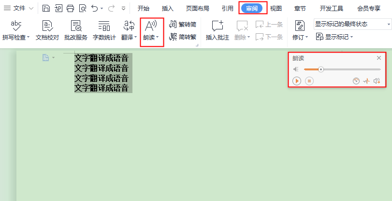Switch to the 章节 tab
The width and height of the screenshot is (392, 201).
(300, 9)
